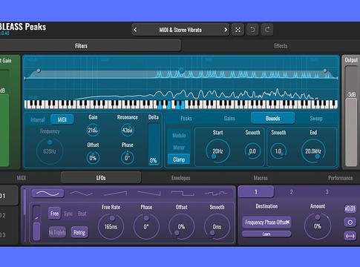Screen dimensions: 360x267
Task: Click the Learn button
Action: tap(266, 234)
